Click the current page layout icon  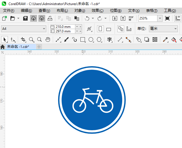129,29
